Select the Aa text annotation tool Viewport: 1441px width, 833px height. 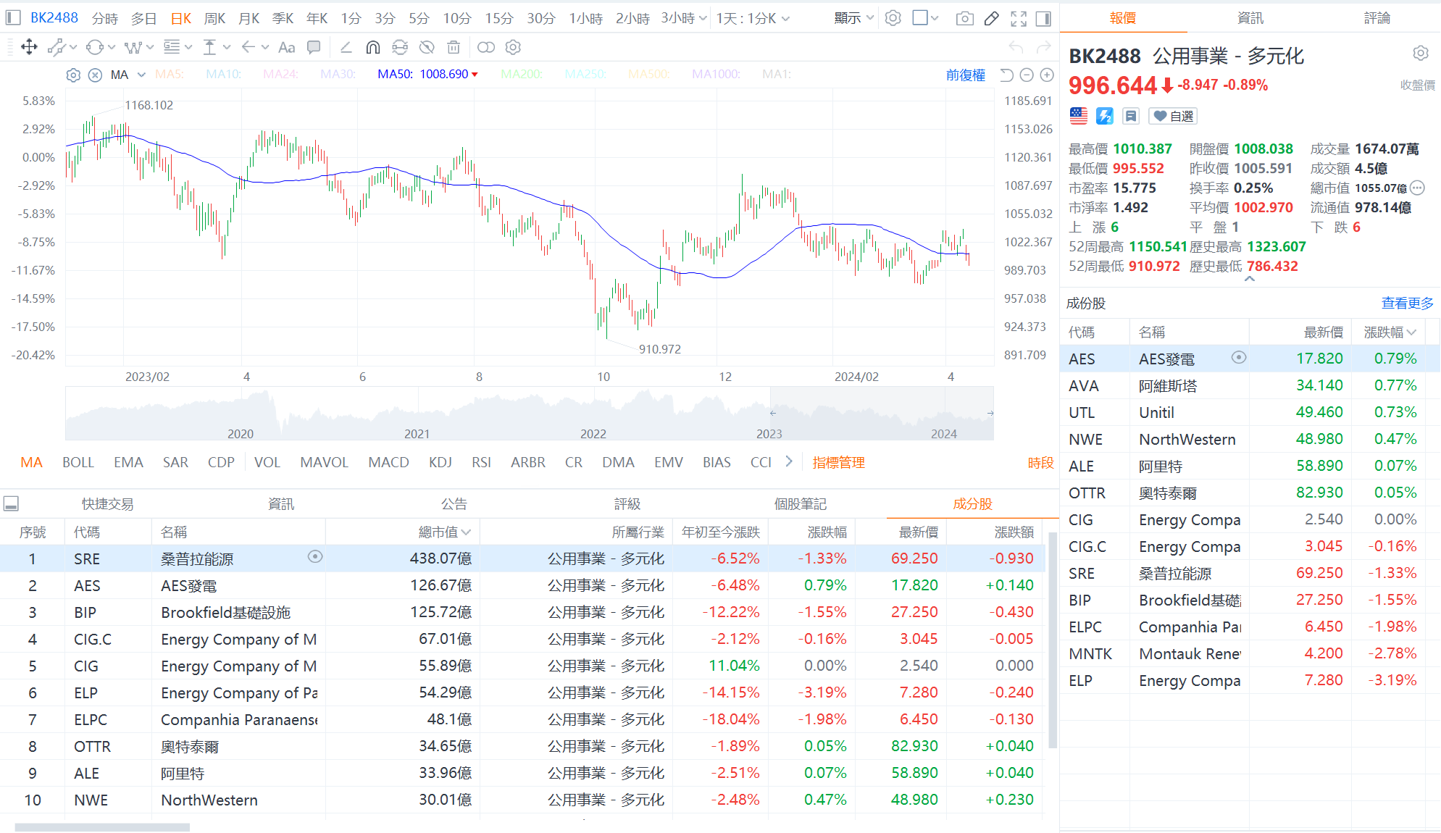click(x=286, y=48)
